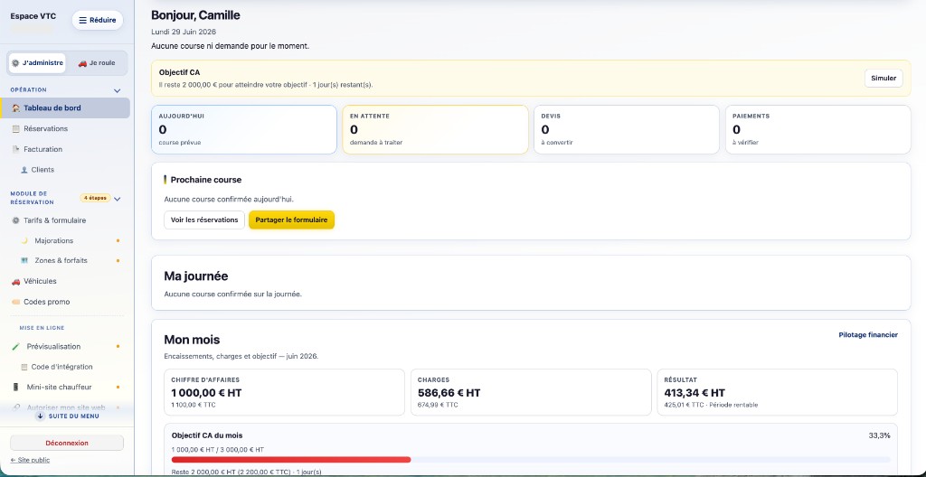The width and height of the screenshot is (926, 477).
Task: Open the Aujourd'hui course prévue card
Action: [x=244, y=130]
